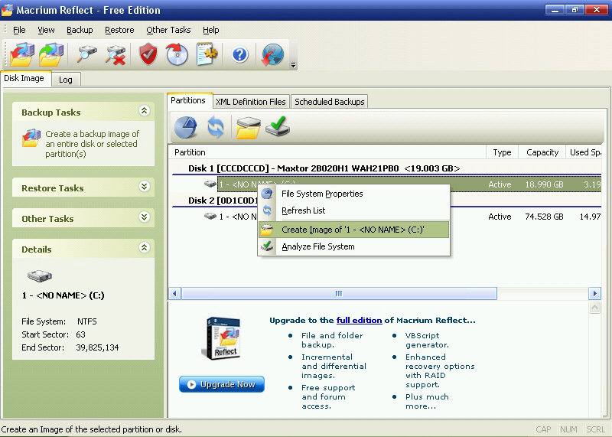
Task: Select the 18.990 GB capacity cell on Disk 1
Action: [x=544, y=184]
